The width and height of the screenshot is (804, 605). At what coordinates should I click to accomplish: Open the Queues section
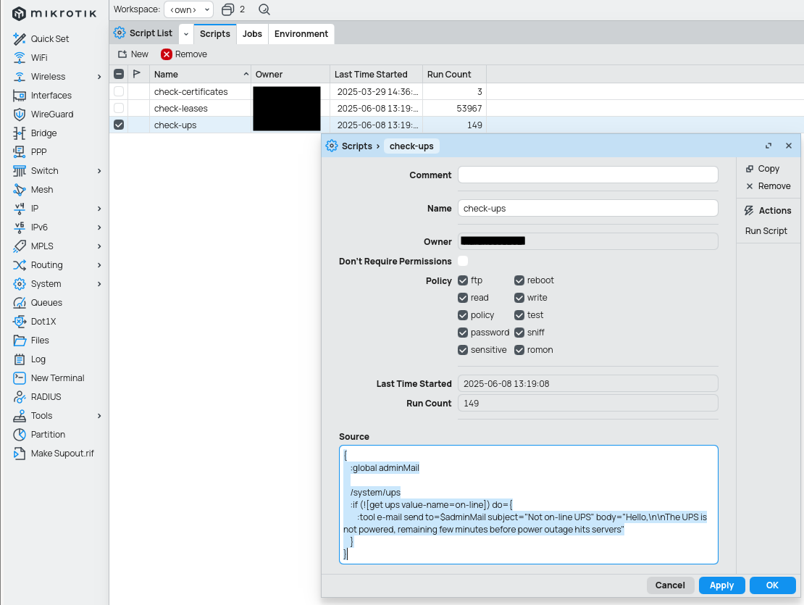click(x=38, y=303)
